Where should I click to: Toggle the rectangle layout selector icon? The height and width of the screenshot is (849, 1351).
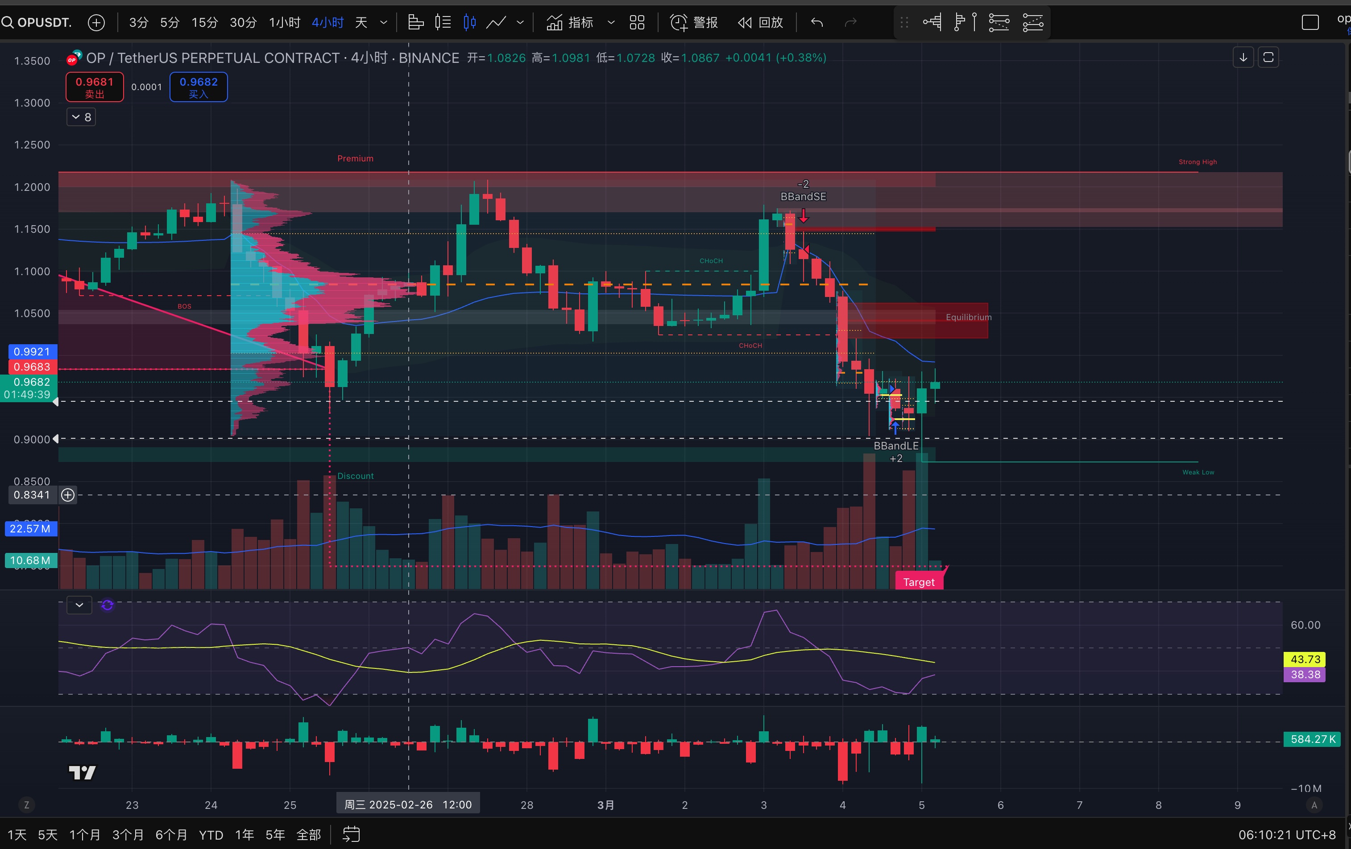(1310, 22)
